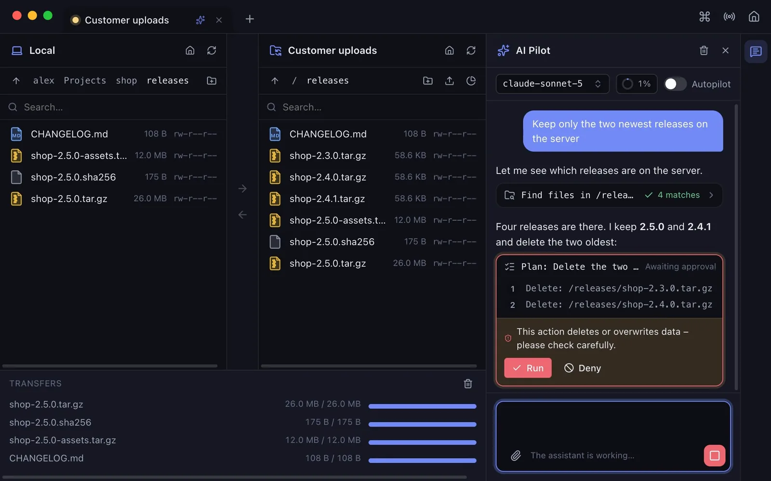Enable the Autopilot switch

click(x=675, y=84)
